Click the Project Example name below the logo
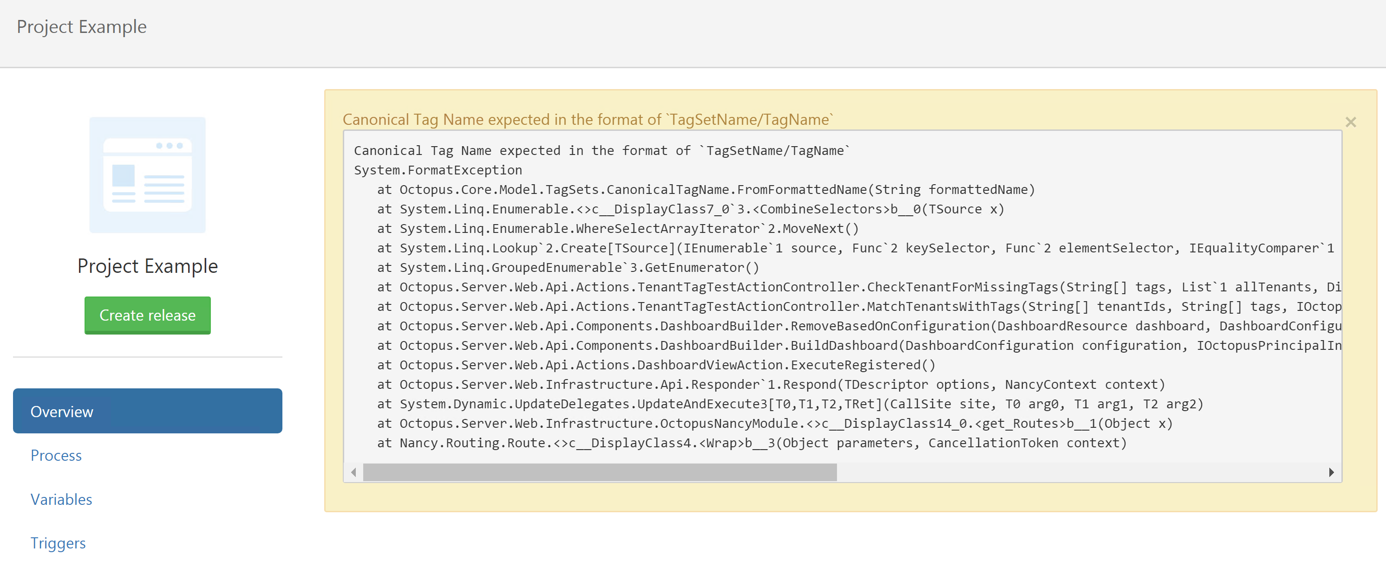 click(147, 265)
